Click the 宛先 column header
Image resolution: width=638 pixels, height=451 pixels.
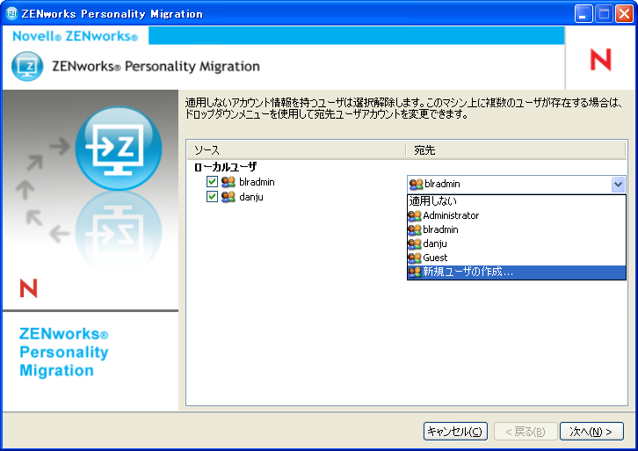516,150
